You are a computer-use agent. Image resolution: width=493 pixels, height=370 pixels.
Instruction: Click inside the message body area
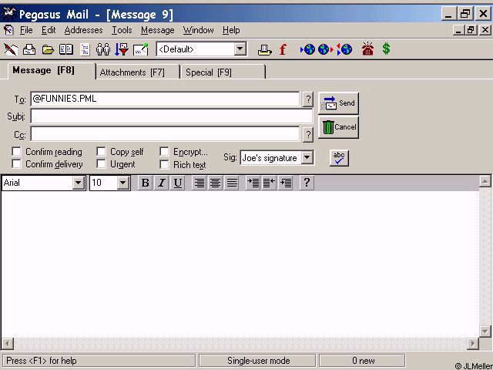tap(240, 264)
